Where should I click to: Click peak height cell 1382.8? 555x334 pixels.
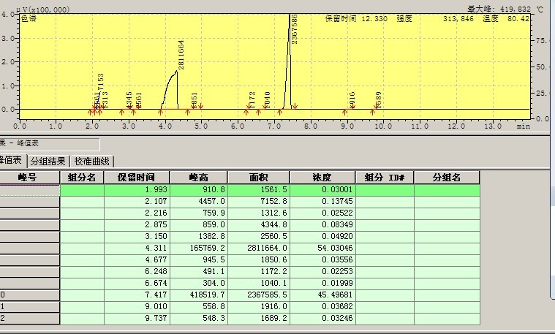[199, 236]
